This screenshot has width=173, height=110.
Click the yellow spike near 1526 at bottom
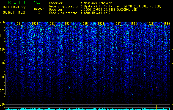pos(97,108)
